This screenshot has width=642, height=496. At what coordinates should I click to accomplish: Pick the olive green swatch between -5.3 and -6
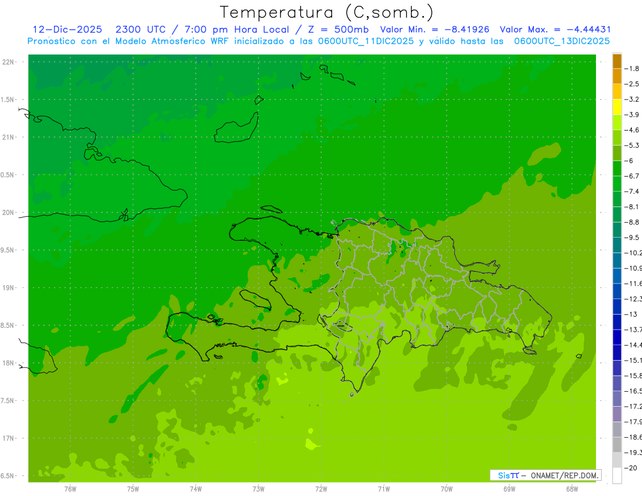[x=617, y=153]
